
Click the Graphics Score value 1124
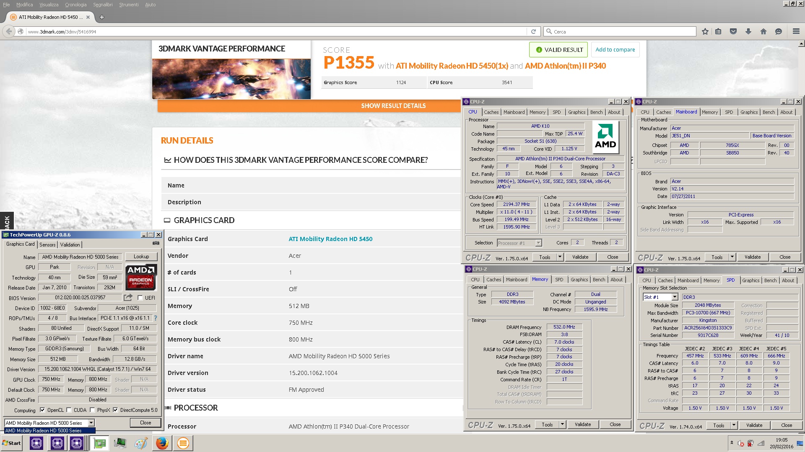401,82
